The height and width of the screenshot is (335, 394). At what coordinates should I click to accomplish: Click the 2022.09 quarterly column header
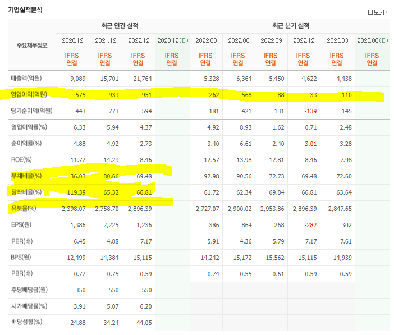pos(271,40)
